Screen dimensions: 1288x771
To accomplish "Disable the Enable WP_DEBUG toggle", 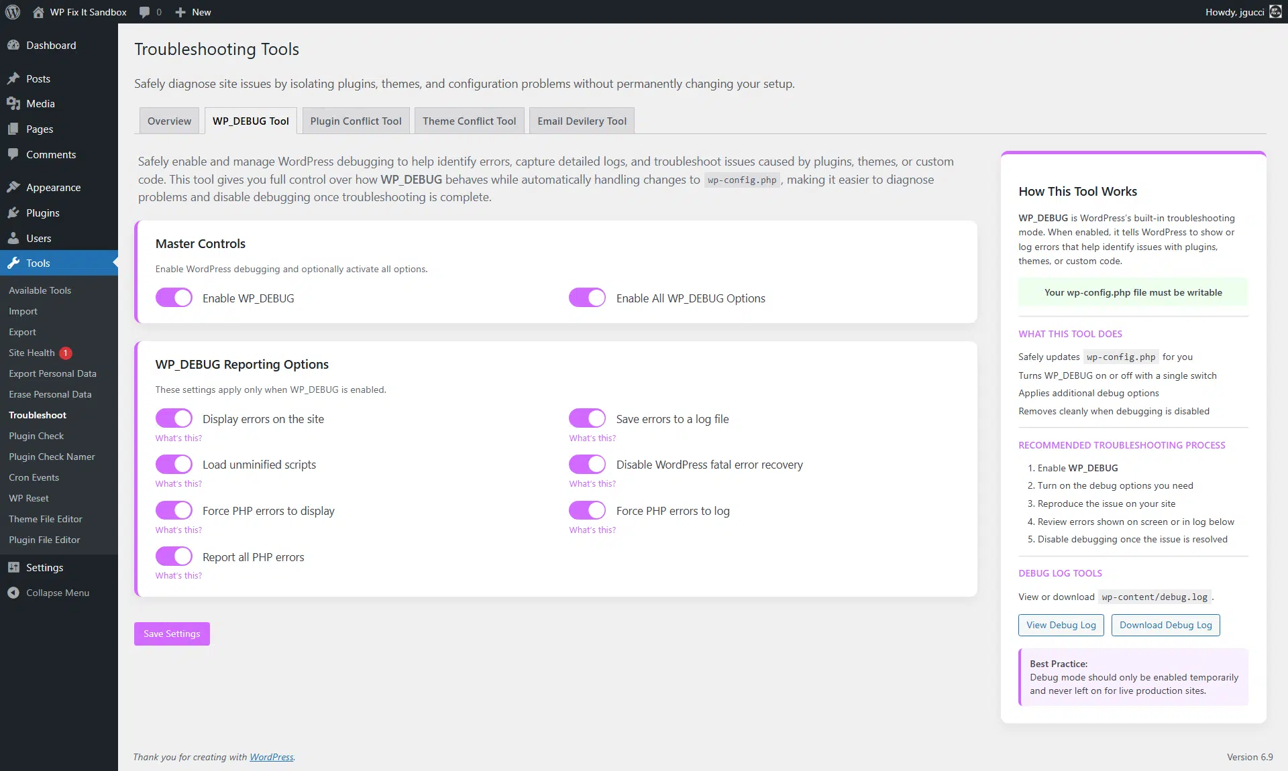I will (174, 298).
